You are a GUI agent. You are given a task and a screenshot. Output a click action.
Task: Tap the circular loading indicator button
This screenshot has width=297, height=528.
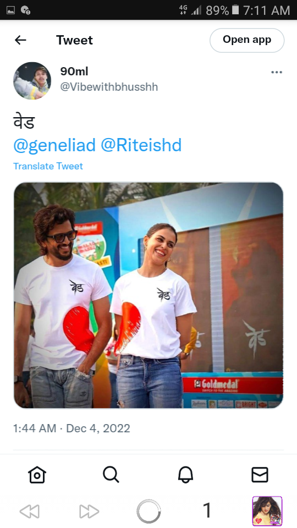(x=148, y=512)
